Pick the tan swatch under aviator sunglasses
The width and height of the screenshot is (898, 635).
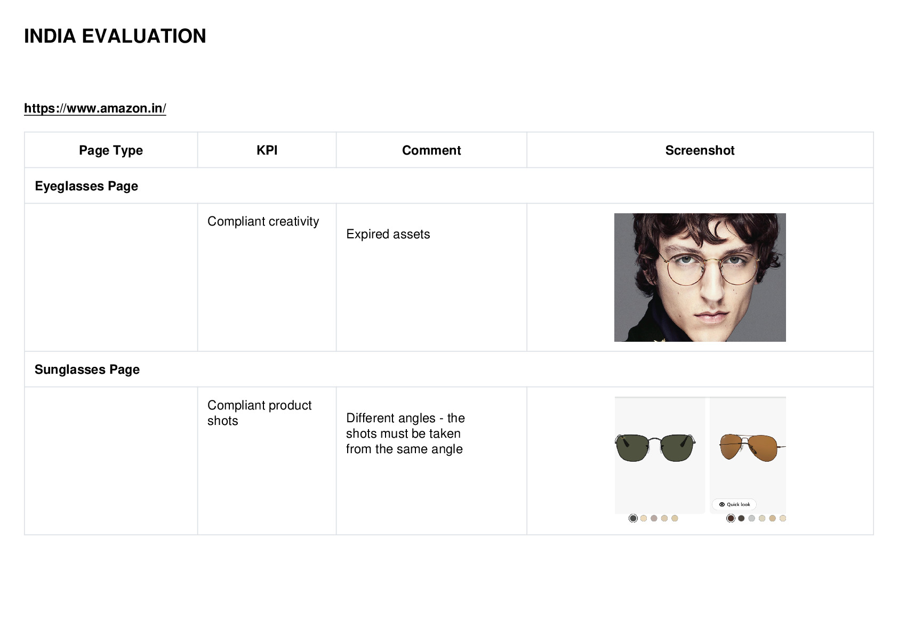(772, 518)
